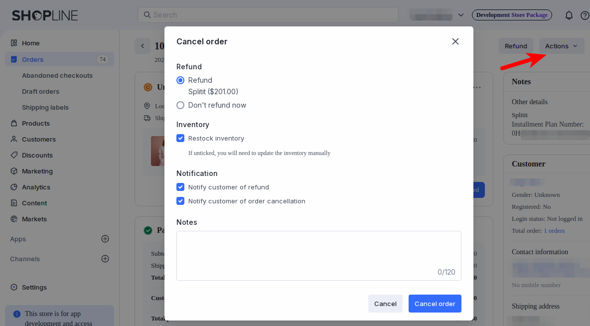The height and width of the screenshot is (326, 590).
Task: Click the Channels section label
Action: pos(25,259)
